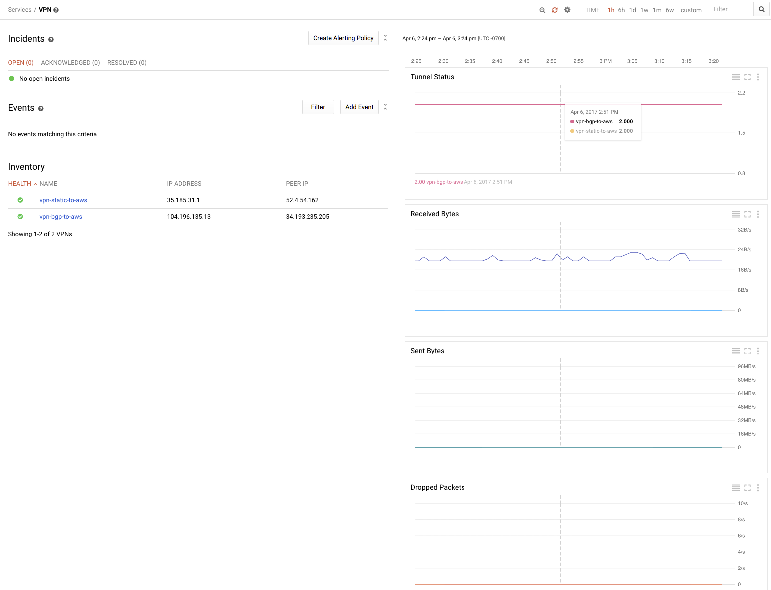Click peer IP 52.4.54.162
The image size is (771, 590).
[x=302, y=200]
